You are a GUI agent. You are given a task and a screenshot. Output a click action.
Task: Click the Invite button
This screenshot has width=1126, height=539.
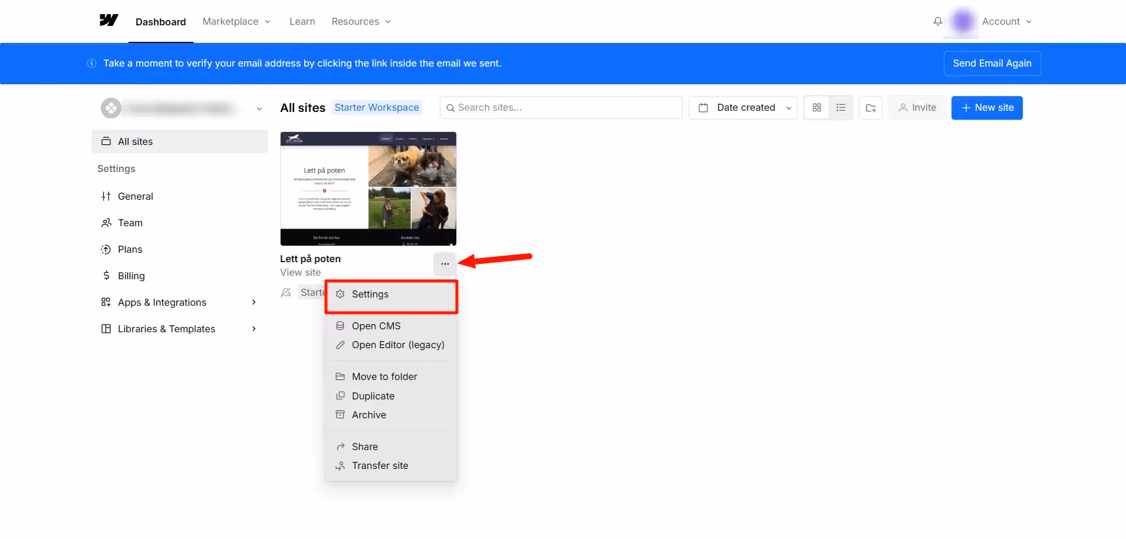[917, 108]
